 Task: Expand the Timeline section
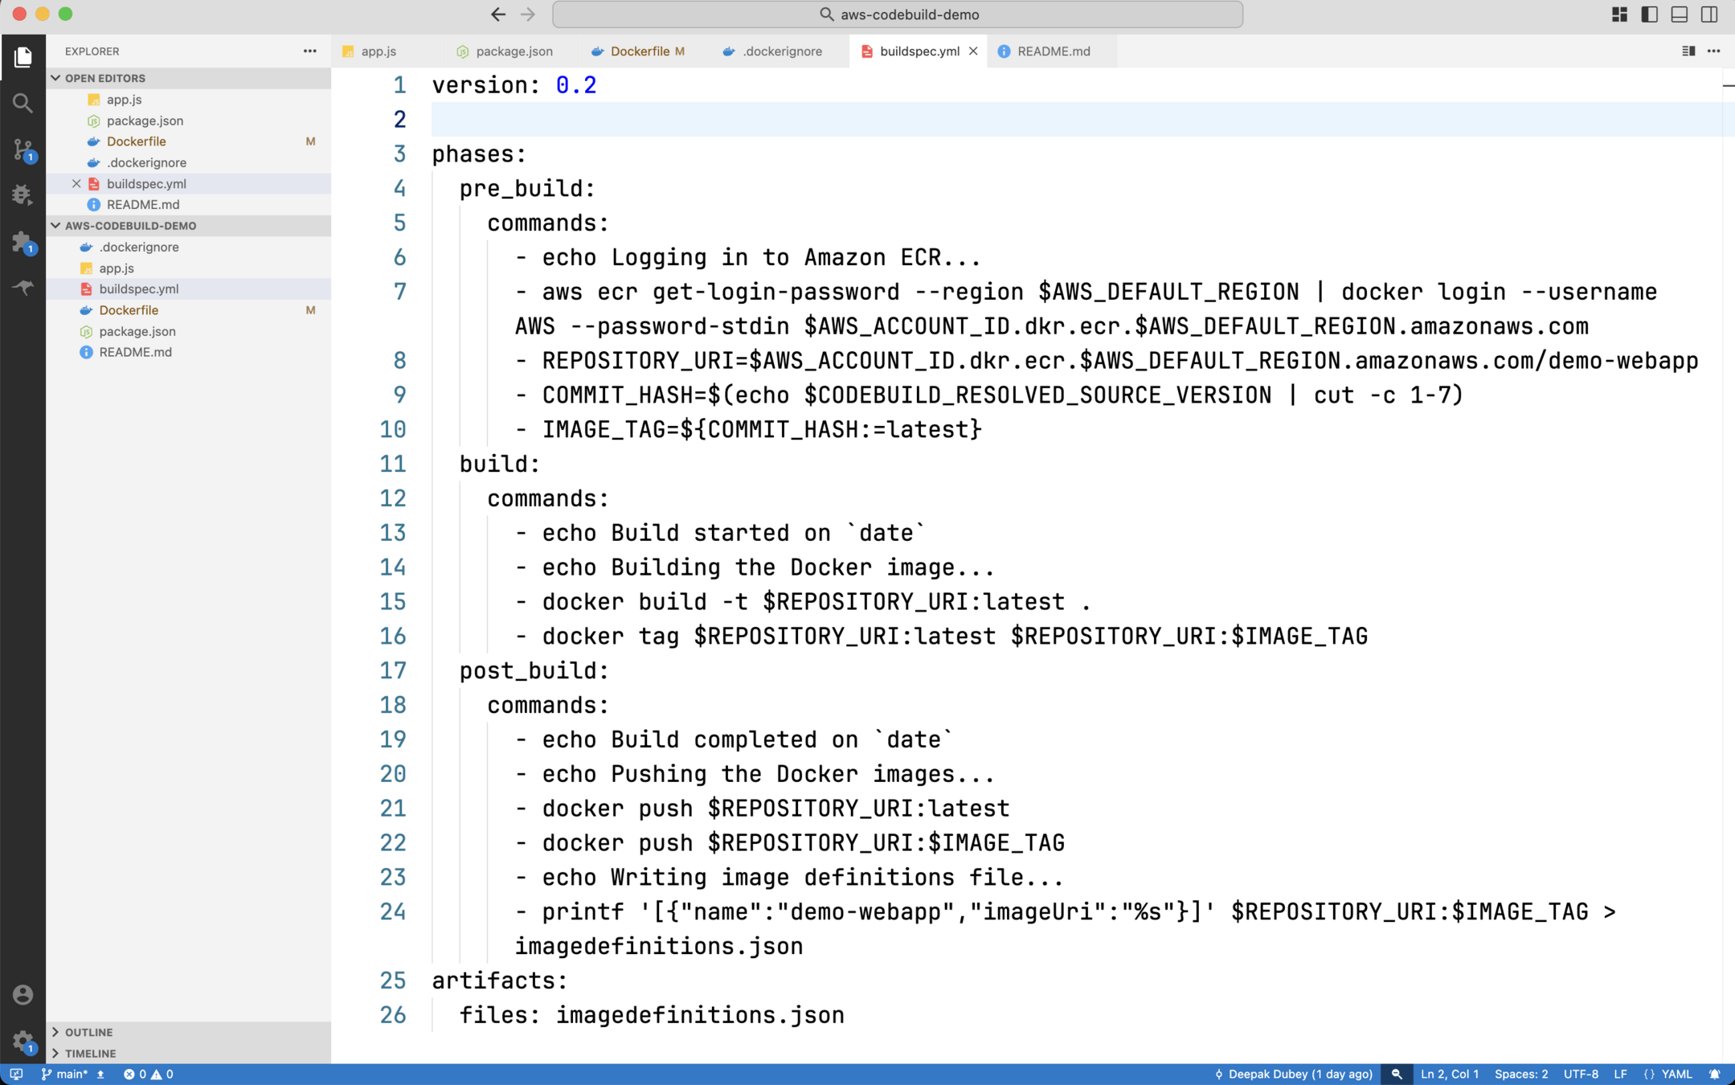pos(90,1053)
